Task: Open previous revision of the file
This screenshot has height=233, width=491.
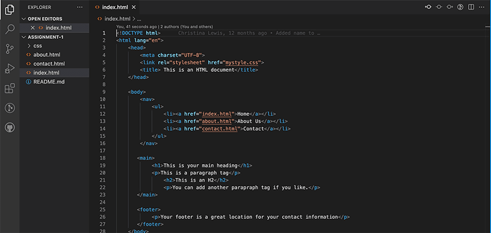Action: pos(428,7)
